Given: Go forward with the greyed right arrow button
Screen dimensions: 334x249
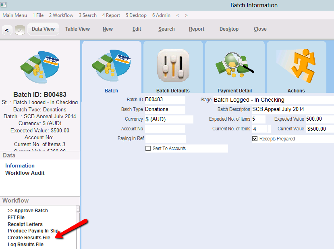Looking at the screenshot, I should coord(20,30).
